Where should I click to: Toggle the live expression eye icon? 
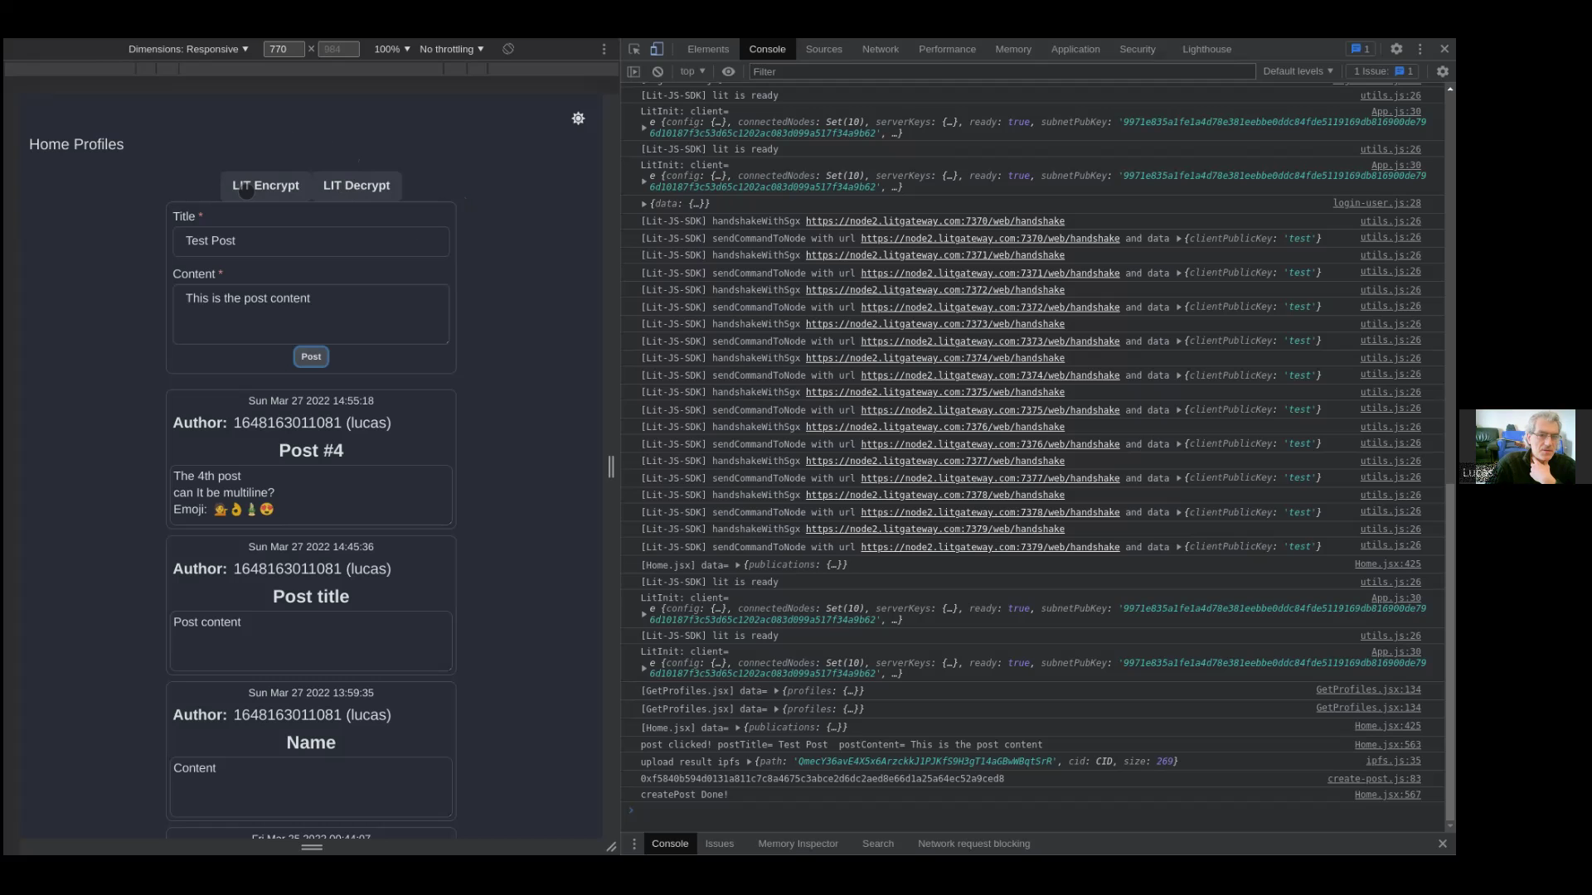[728, 71]
